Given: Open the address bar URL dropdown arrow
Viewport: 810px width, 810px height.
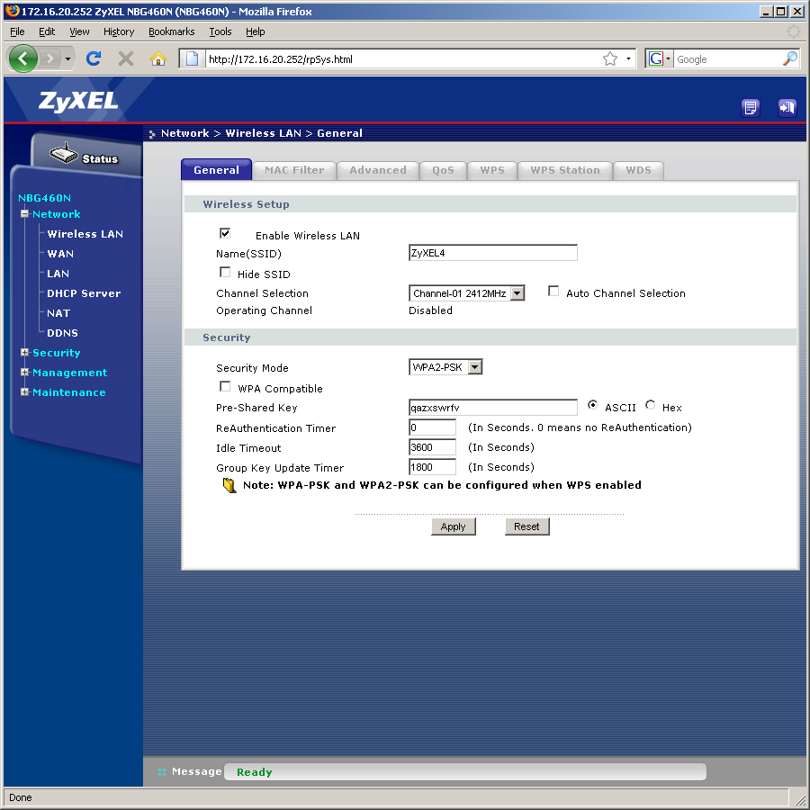Looking at the screenshot, I should point(628,58).
